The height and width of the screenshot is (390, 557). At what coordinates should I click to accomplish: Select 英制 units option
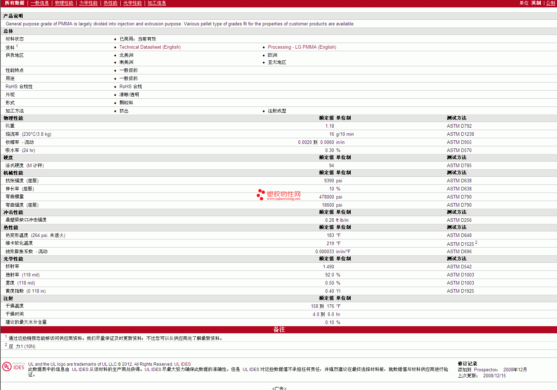[536, 3]
